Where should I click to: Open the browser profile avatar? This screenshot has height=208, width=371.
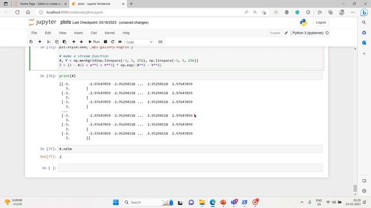coord(341,12)
